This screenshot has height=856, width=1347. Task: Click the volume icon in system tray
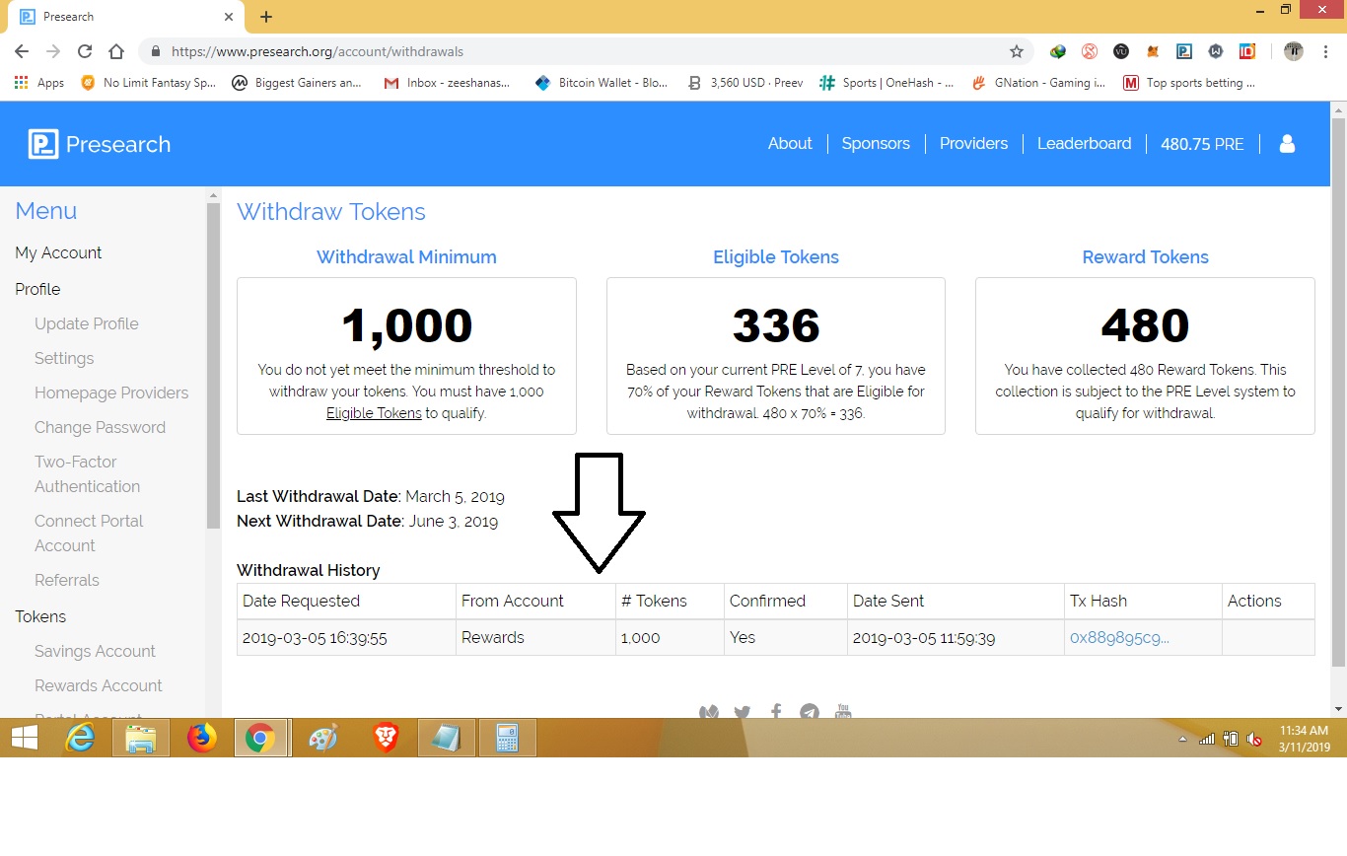tap(1254, 739)
